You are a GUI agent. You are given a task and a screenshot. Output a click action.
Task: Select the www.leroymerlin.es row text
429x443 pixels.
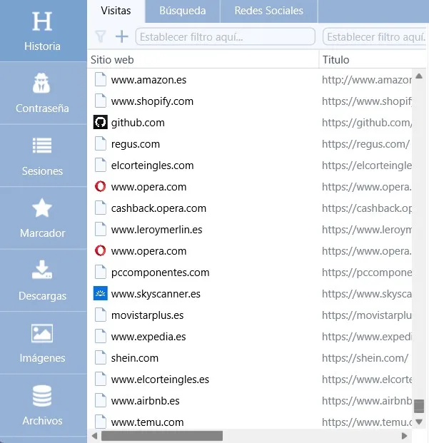[x=156, y=230]
